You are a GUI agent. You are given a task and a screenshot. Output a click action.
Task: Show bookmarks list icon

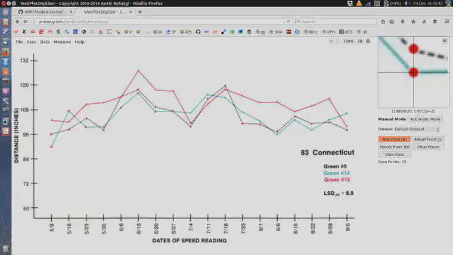392,21
